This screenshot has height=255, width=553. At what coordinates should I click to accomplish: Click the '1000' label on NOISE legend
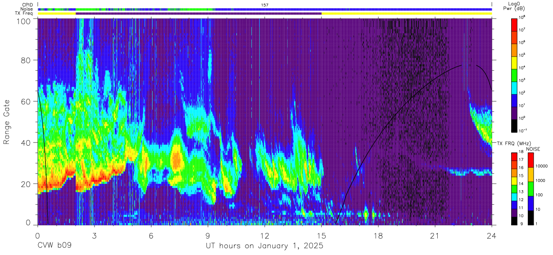[541, 181]
